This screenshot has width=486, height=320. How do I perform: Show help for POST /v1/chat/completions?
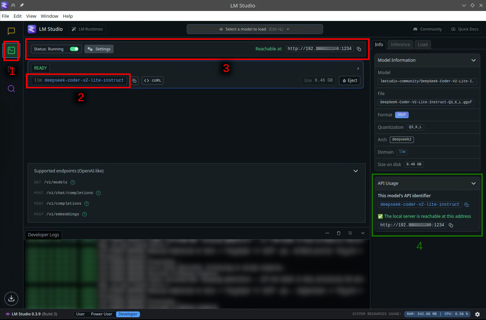[x=98, y=193]
